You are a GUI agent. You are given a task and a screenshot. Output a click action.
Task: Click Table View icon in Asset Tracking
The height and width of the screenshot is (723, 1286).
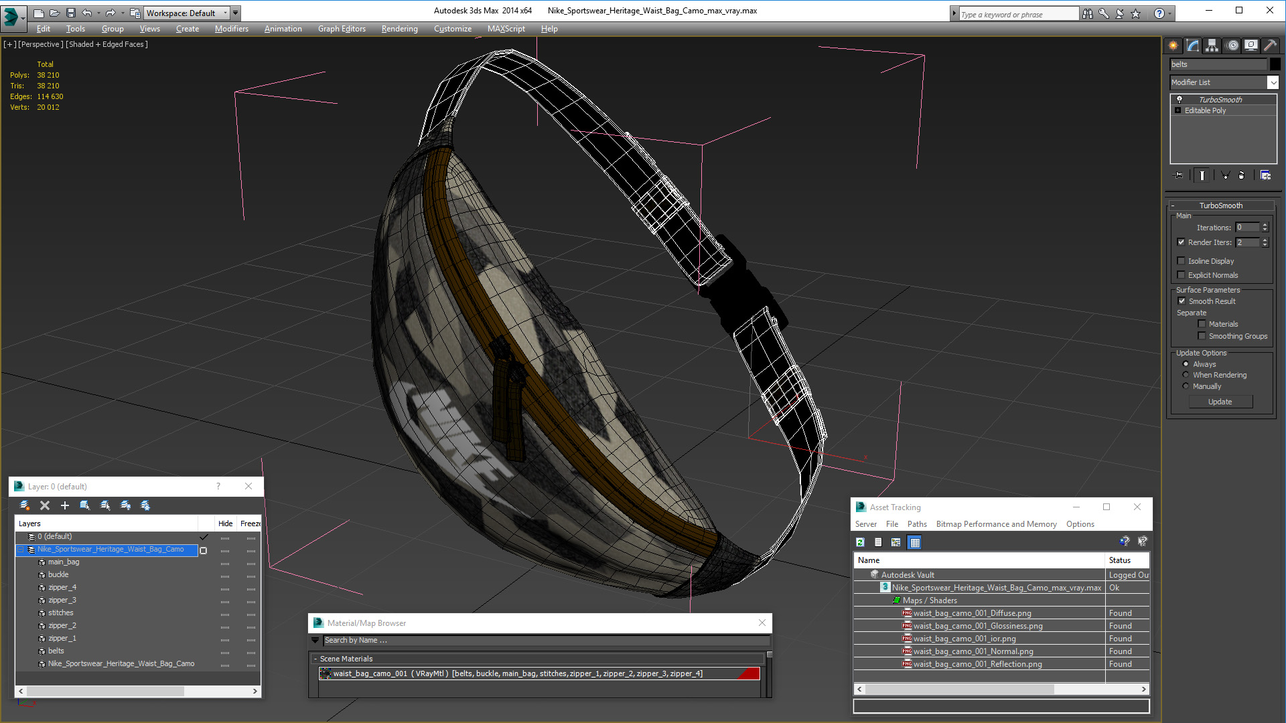pos(915,542)
